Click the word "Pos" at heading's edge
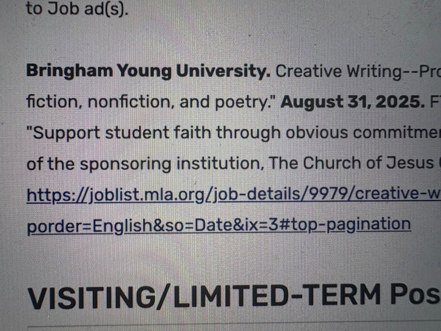Image resolution: width=441 pixels, height=331 pixels. 415,296
